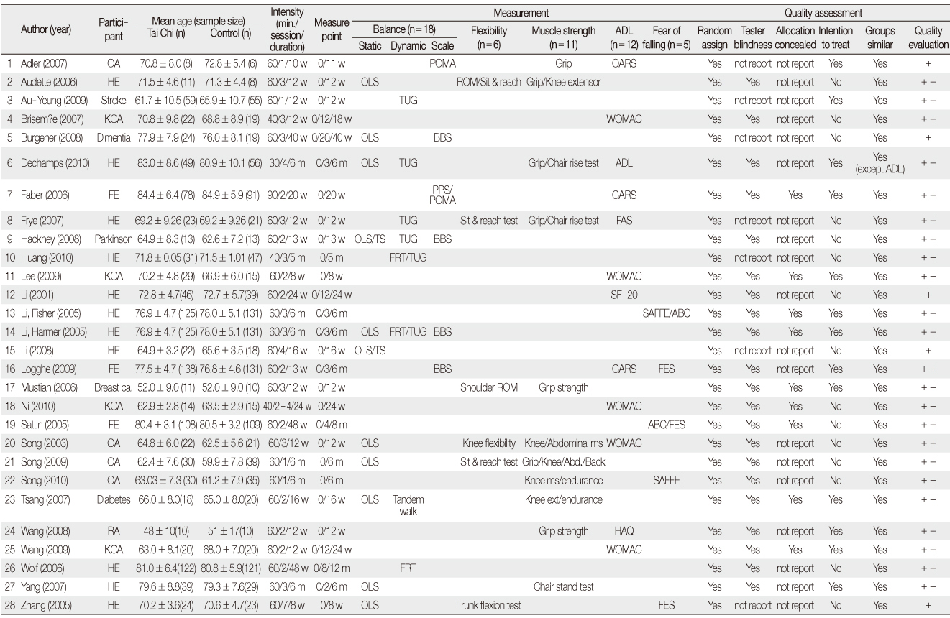Viewport: 950px width, 618px height.
Task: Click the Muscle strength (n=11) header
Action: (562, 37)
